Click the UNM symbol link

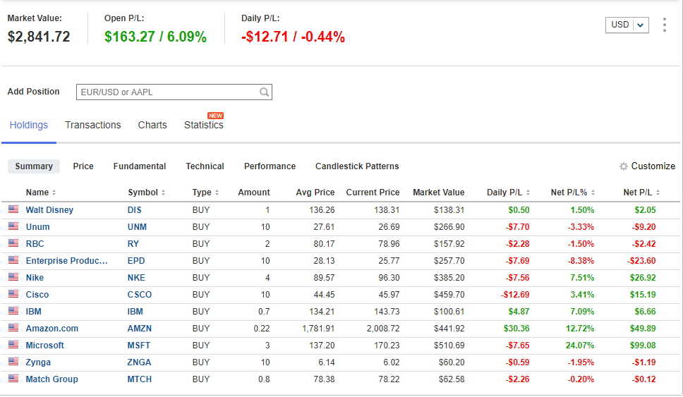coord(137,227)
